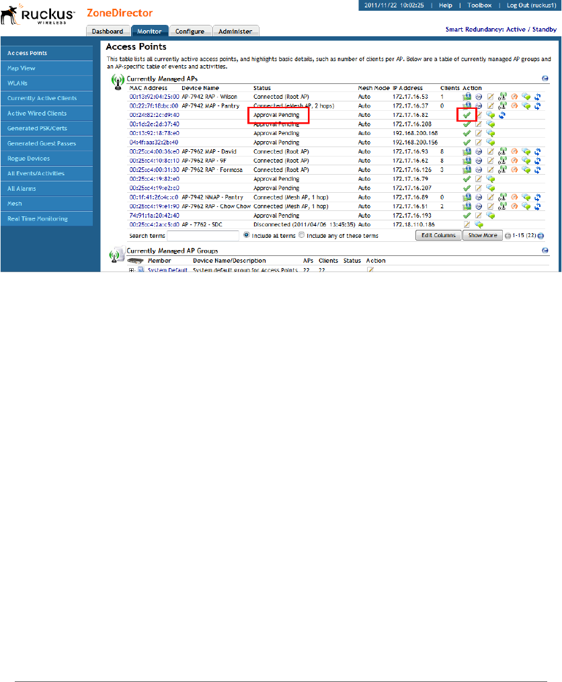
Task: Sort table by the Status column header
Action: (262, 88)
